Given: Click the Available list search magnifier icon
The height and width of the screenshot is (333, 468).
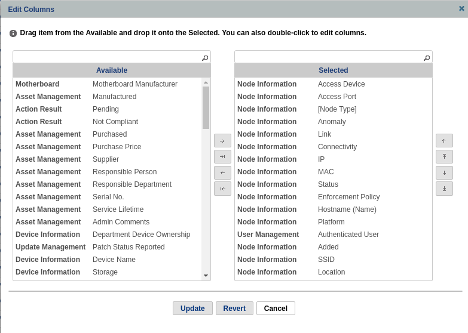Looking at the screenshot, I should [x=205, y=58].
